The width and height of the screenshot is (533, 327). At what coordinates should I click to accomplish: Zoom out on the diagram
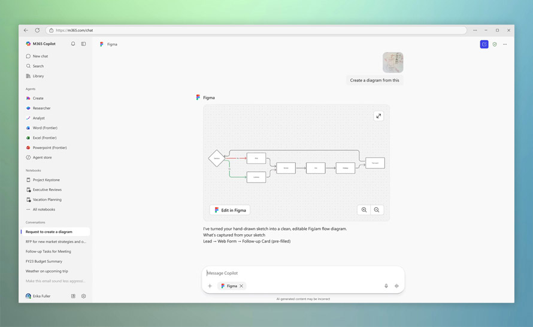pos(377,210)
